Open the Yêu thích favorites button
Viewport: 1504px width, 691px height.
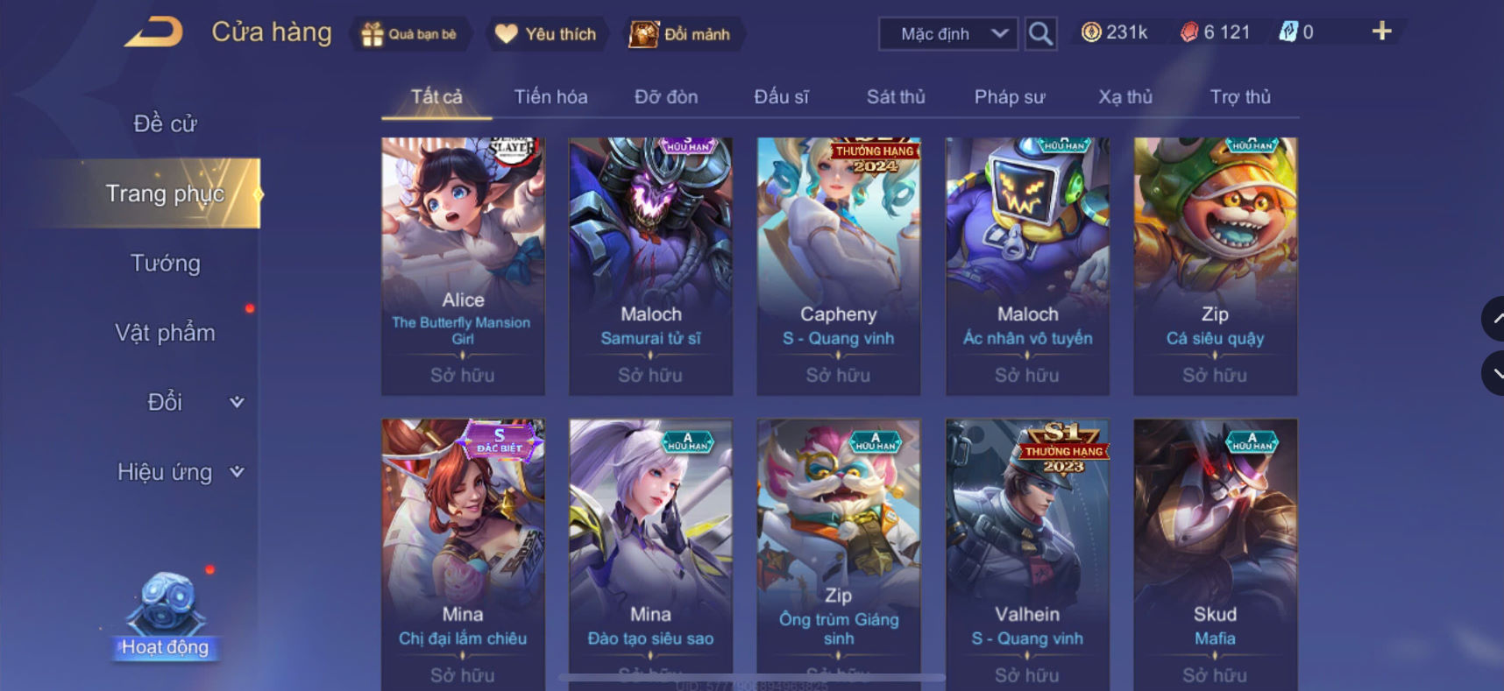[546, 34]
